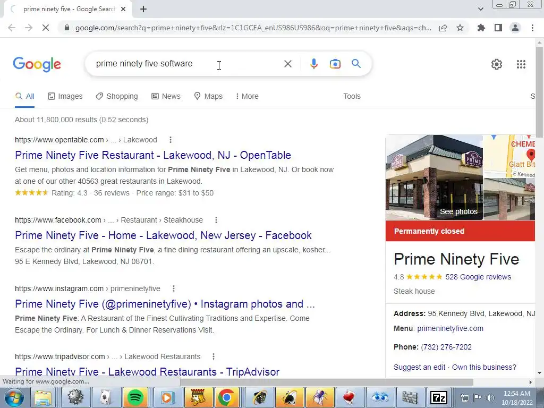Screen dimensions: 544x408
Task: Open Google settings gear icon
Action: tap(497, 64)
